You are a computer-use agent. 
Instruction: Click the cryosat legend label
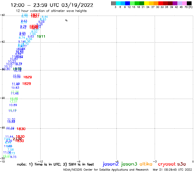167,164
